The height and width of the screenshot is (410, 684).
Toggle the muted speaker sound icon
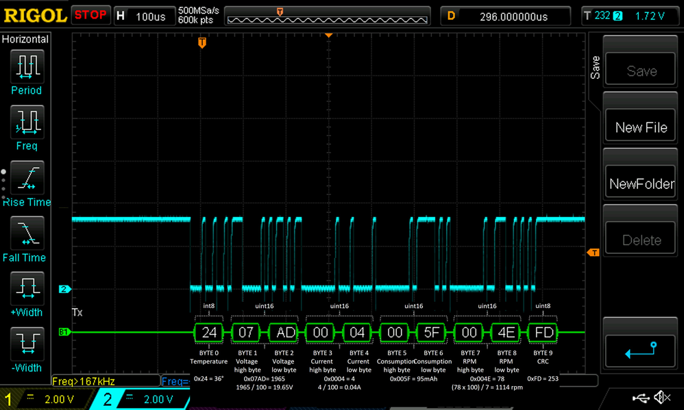pyautogui.click(x=662, y=398)
